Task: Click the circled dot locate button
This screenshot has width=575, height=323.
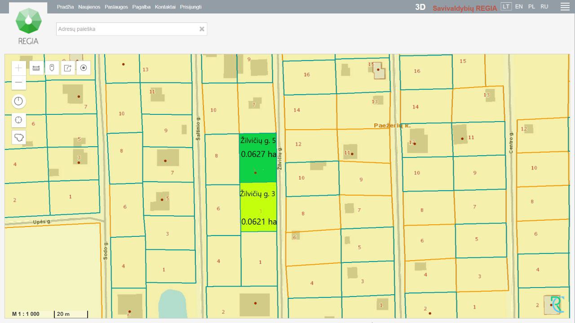Action: click(x=83, y=68)
